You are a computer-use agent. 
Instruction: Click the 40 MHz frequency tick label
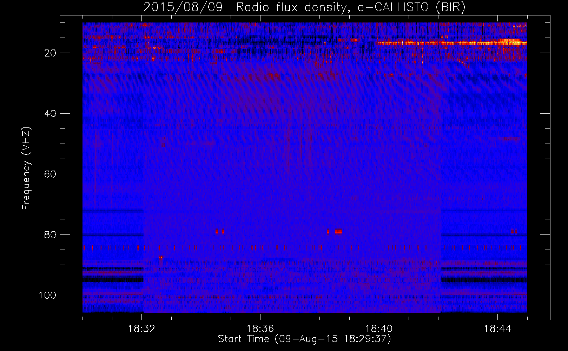click(x=50, y=114)
